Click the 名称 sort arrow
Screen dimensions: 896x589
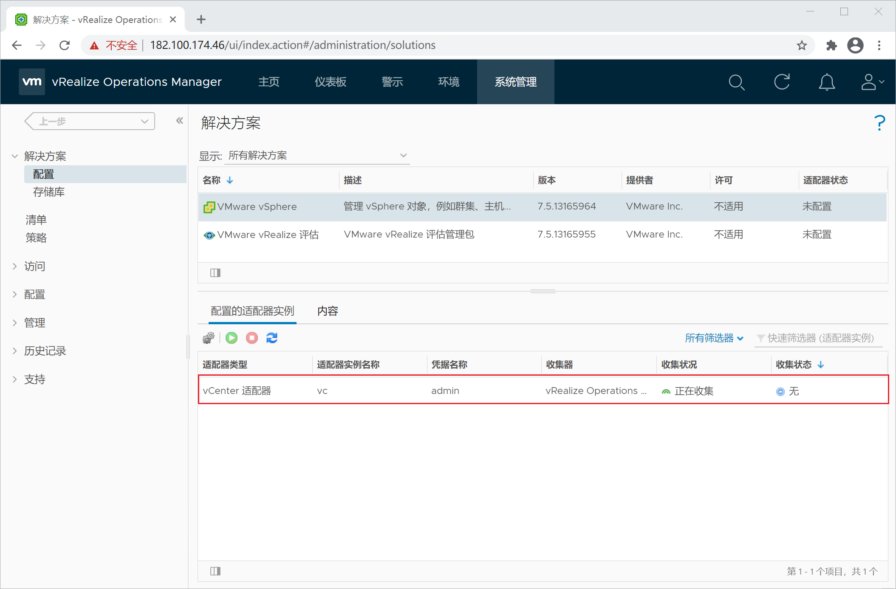(x=230, y=180)
